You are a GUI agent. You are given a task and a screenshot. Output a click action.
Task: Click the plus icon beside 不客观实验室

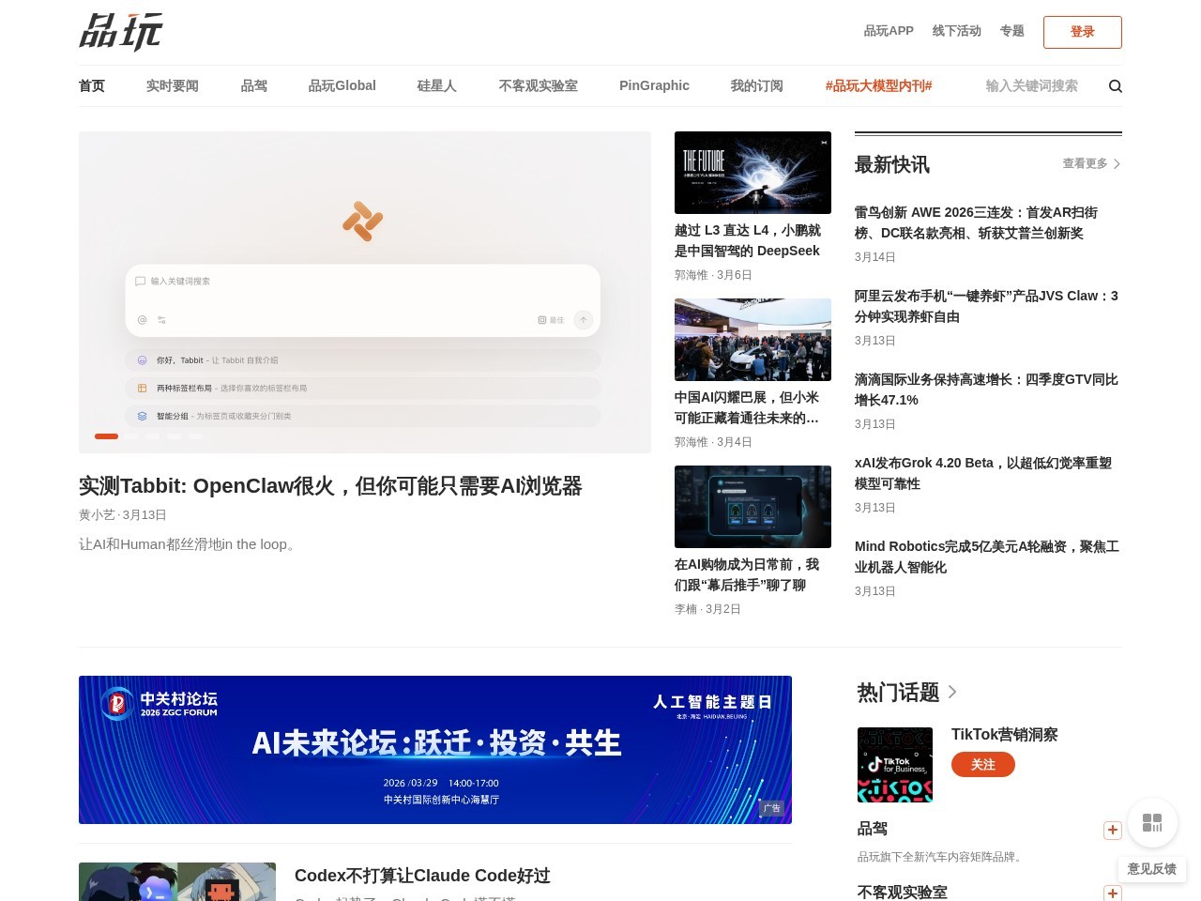[1113, 893]
